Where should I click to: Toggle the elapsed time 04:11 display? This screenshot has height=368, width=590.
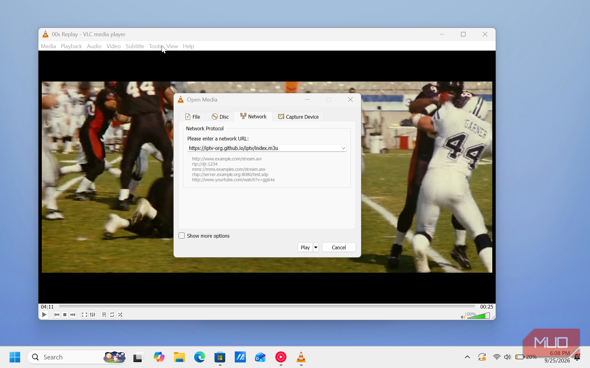(x=47, y=307)
